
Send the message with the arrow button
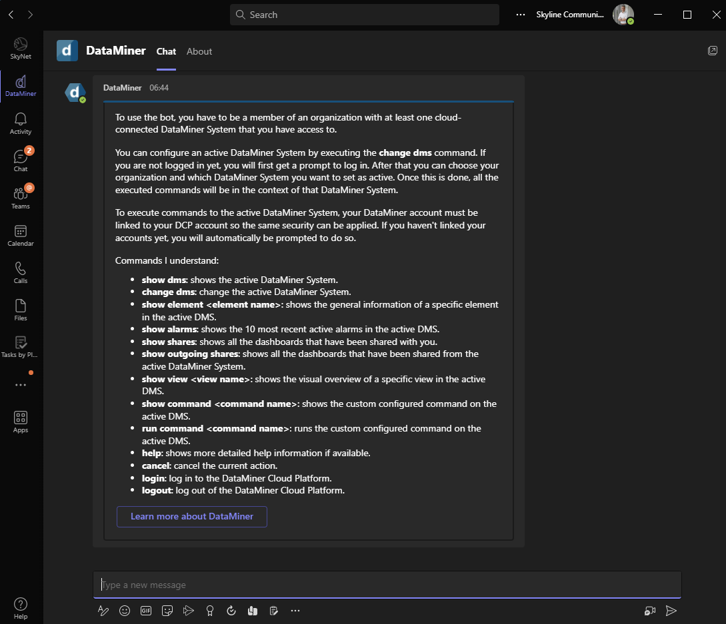click(x=671, y=611)
